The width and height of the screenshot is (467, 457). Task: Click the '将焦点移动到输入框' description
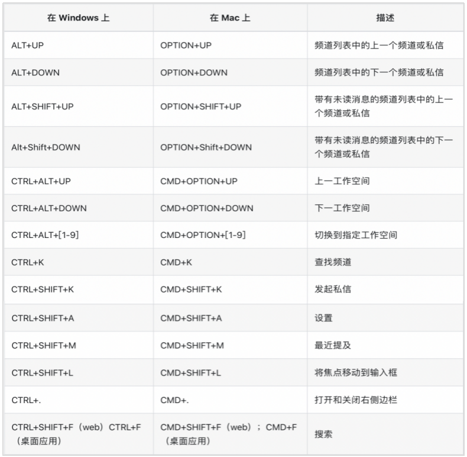pyautogui.click(x=385, y=372)
